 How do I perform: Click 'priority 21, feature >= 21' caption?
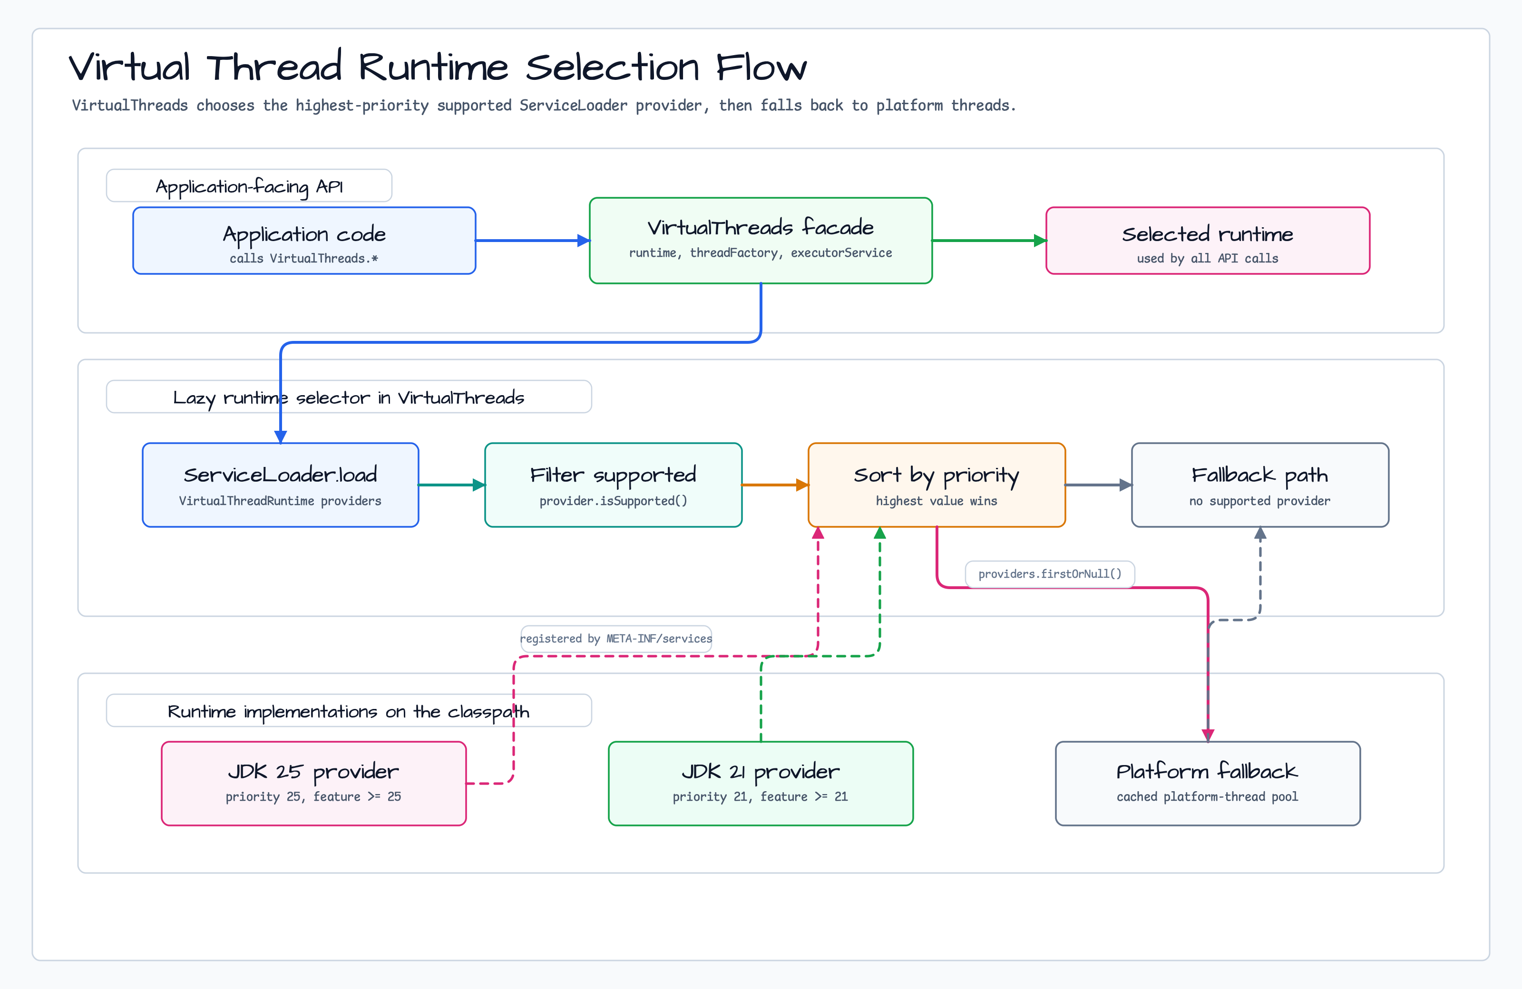(x=761, y=796)
